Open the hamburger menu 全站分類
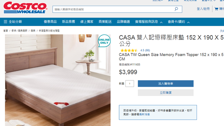The height and width of the screenshot is (126, 224). [13, 22]
